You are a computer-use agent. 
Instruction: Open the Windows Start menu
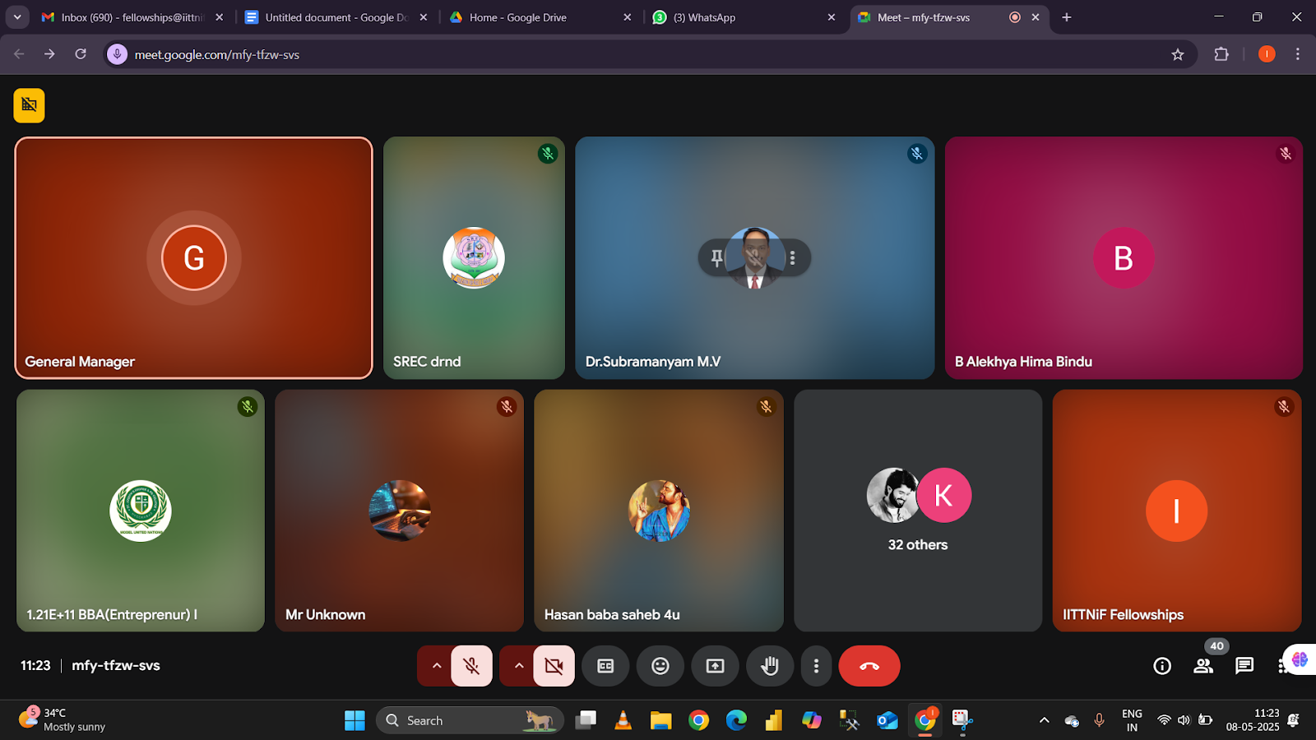coord(354,720)
